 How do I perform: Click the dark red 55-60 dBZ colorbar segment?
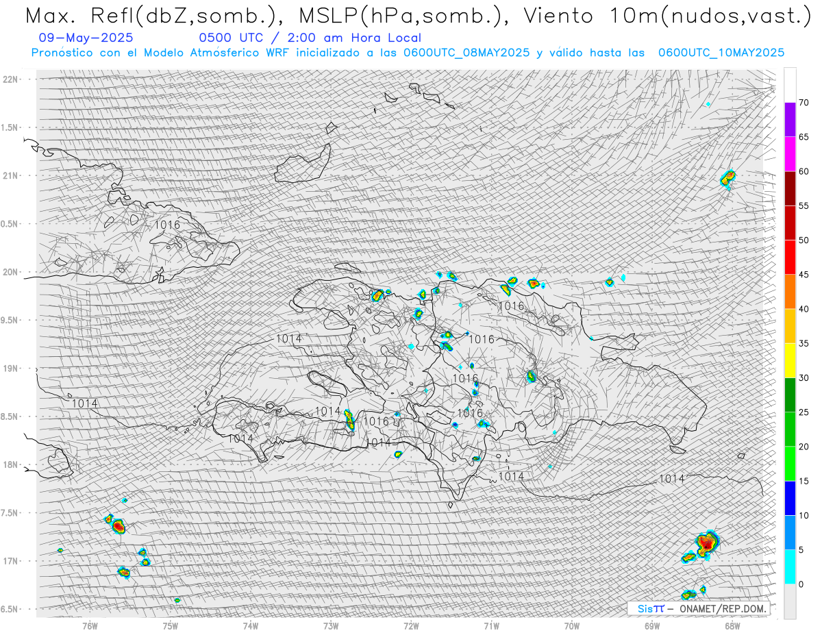point(790,188)
